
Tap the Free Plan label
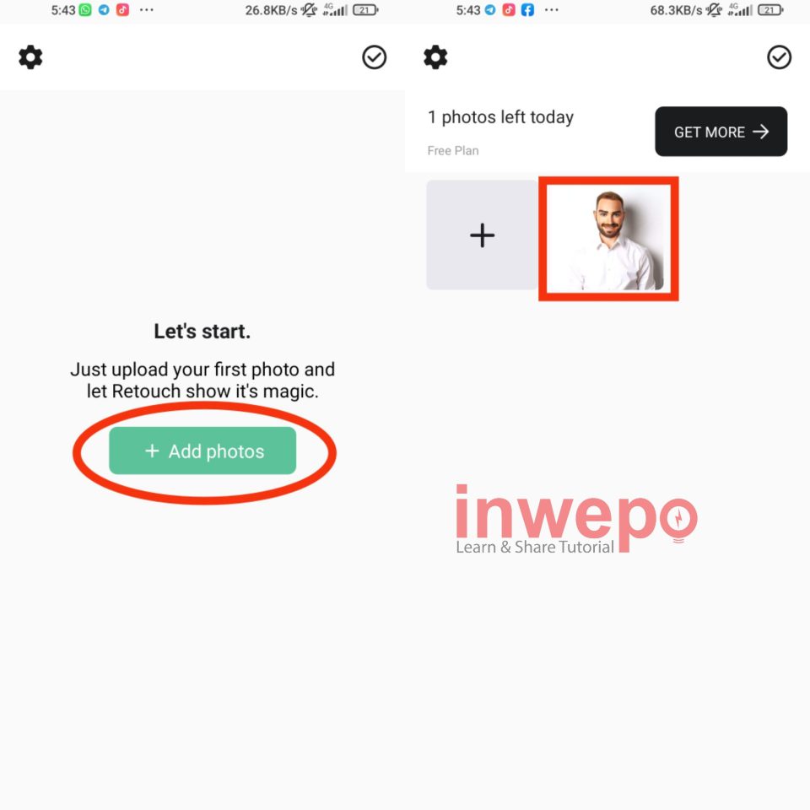click(x=453, y=150)
